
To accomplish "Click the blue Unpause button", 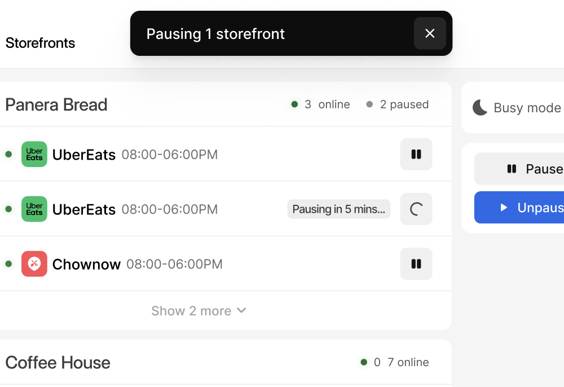I will pos(519,208).
